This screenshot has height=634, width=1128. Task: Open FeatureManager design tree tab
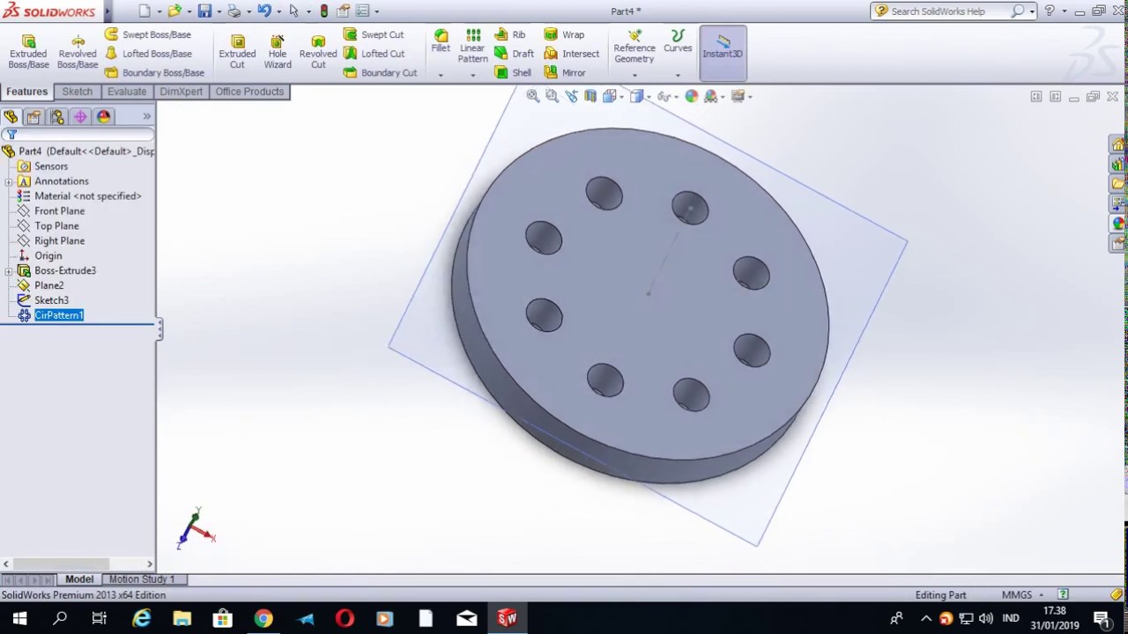click(x=11, y=116)
